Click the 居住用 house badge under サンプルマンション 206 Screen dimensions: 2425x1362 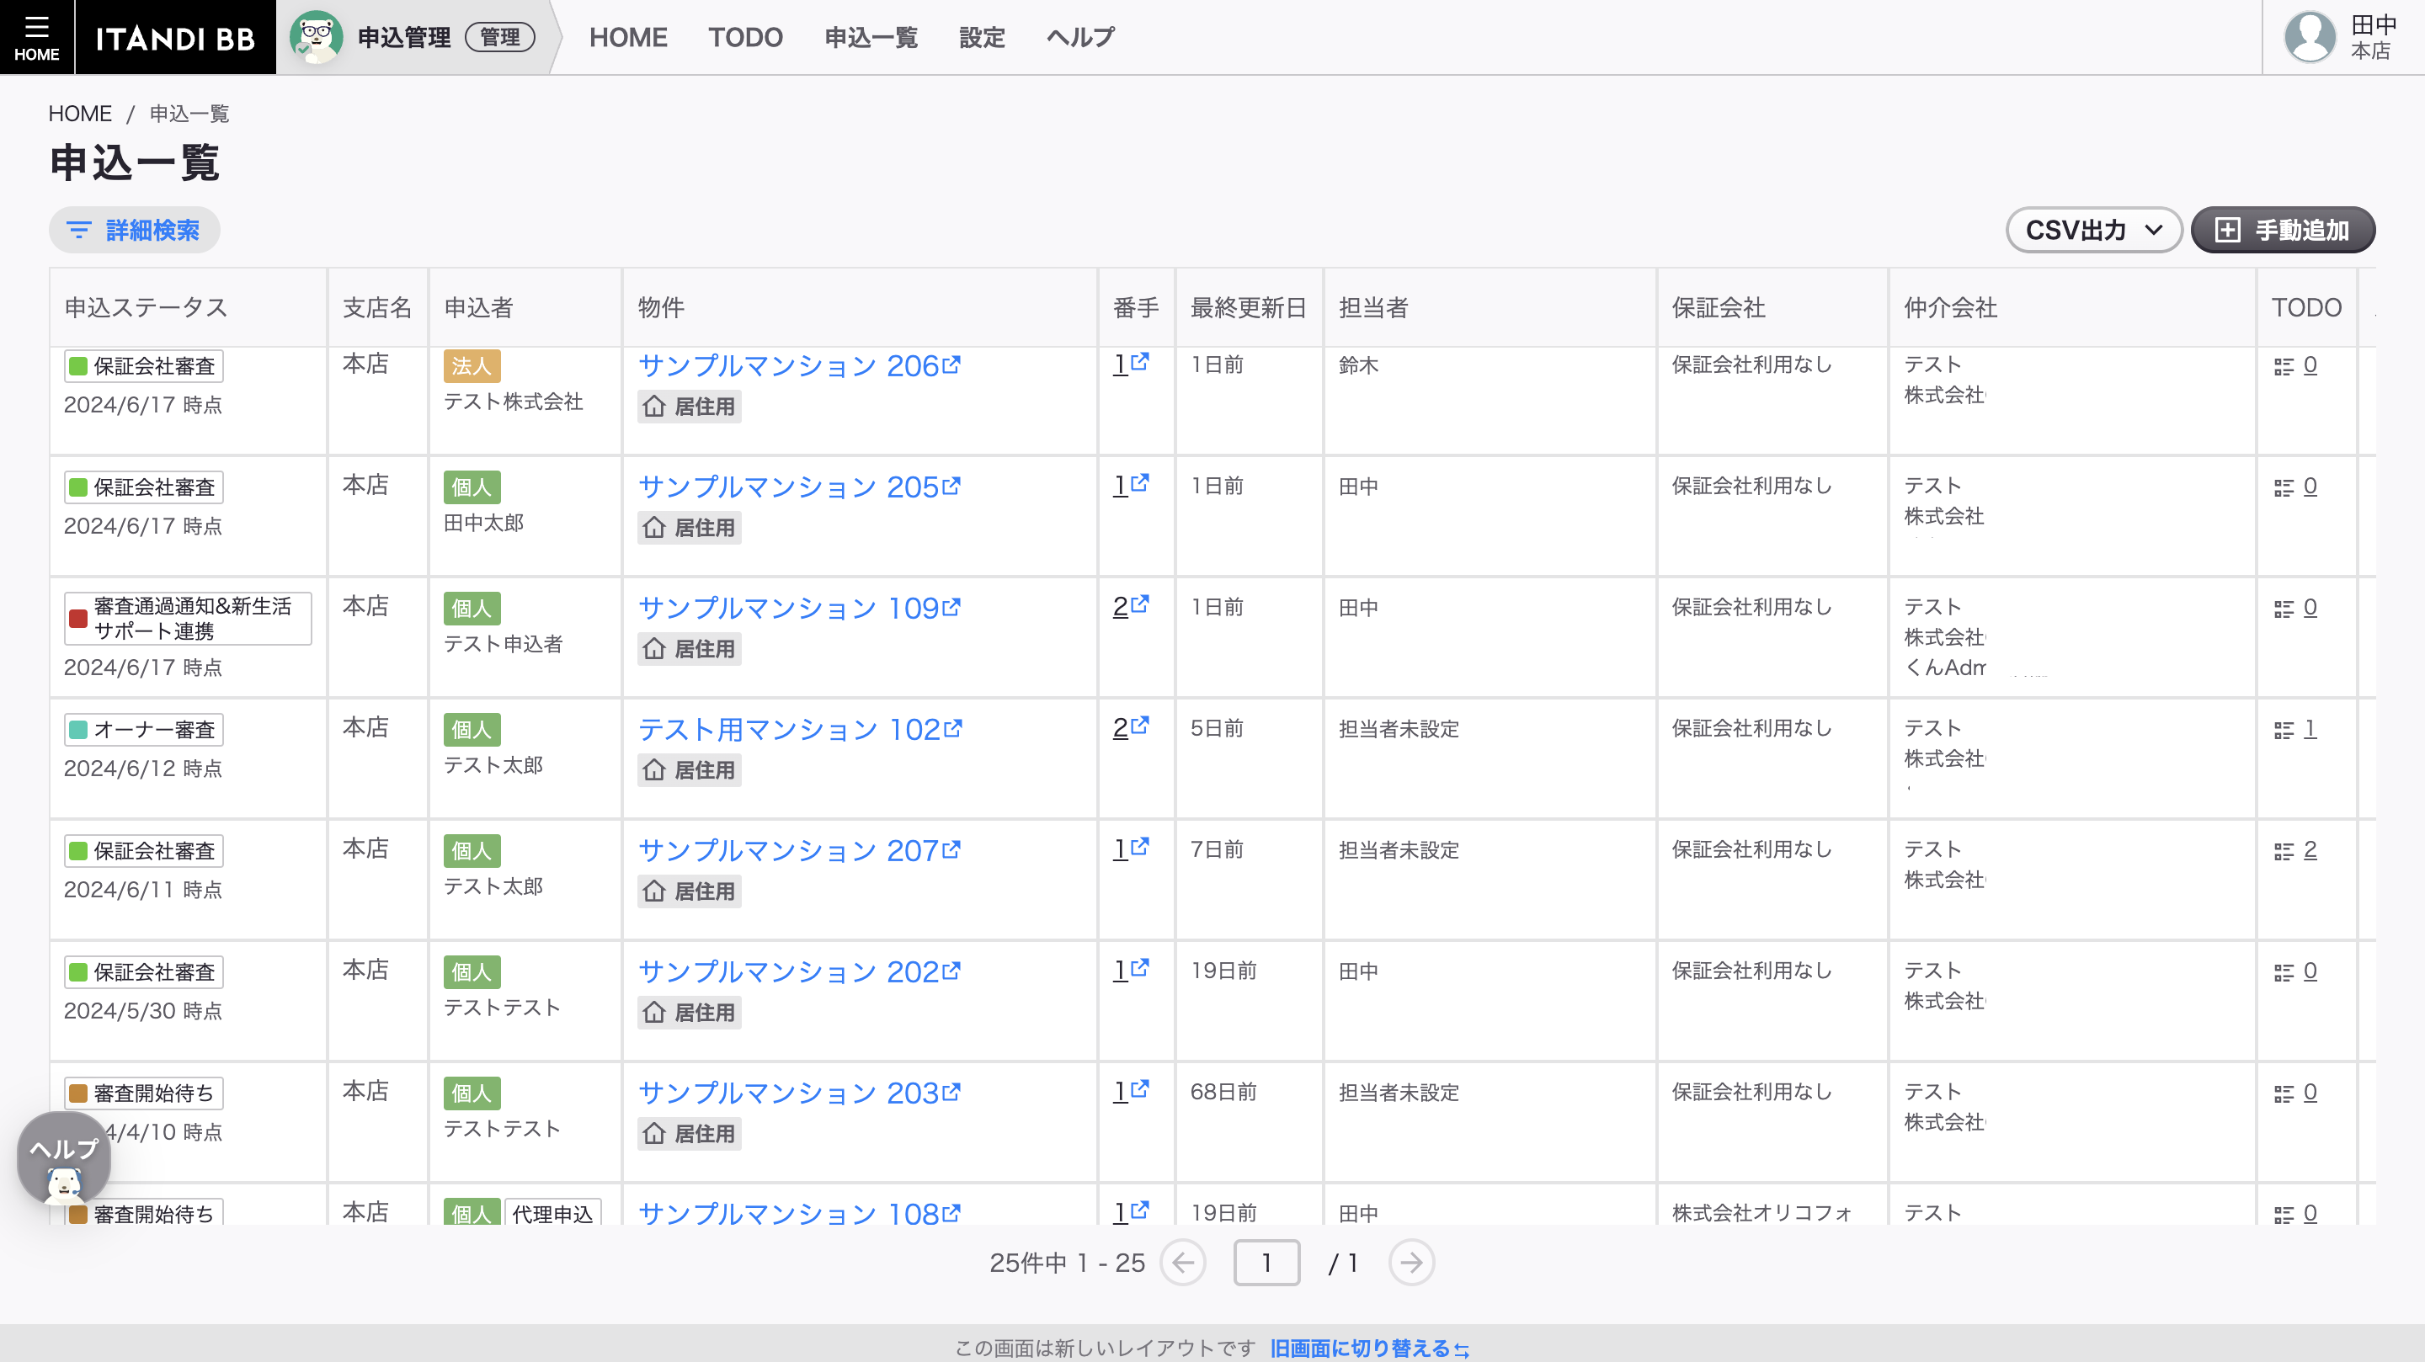[689, 407]
